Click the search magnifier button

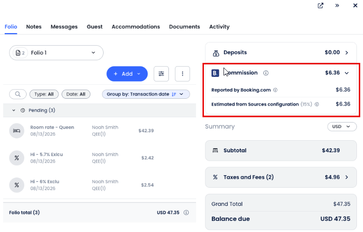18,94
